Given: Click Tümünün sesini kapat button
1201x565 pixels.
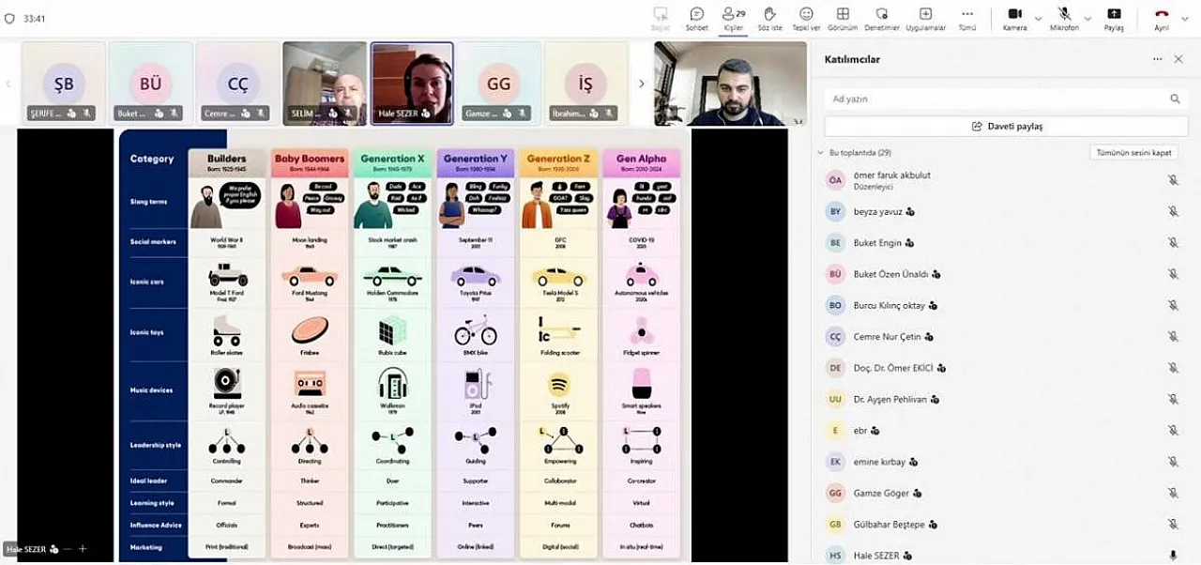Looking at the screenshot, I should click(1133, 152).
